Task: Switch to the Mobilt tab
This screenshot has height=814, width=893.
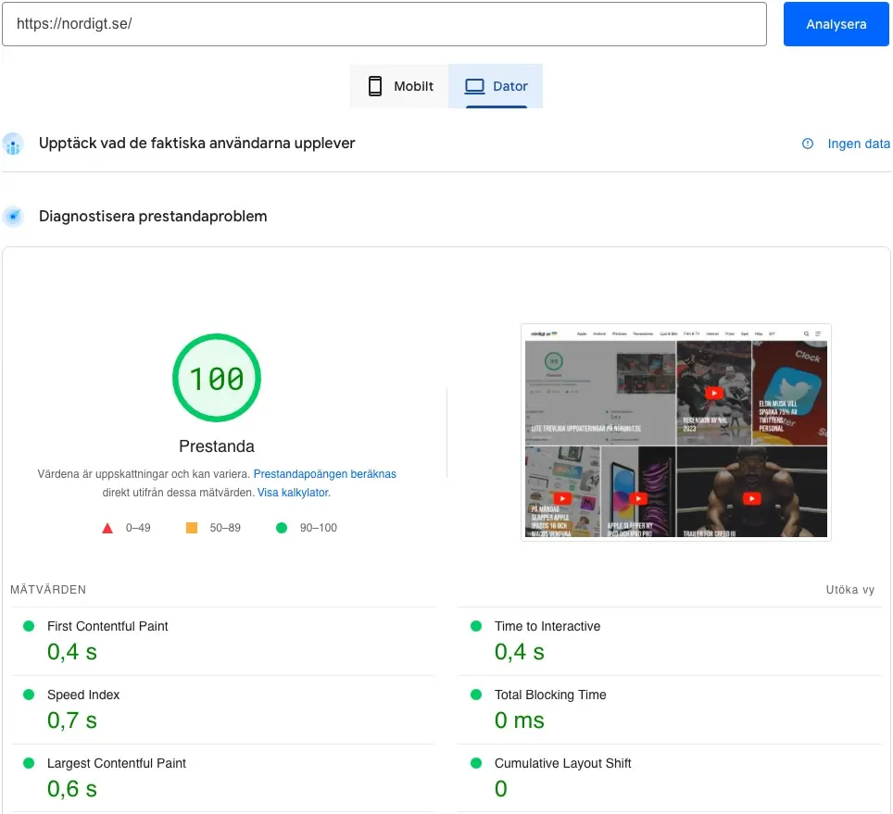Action: point(400,86)
